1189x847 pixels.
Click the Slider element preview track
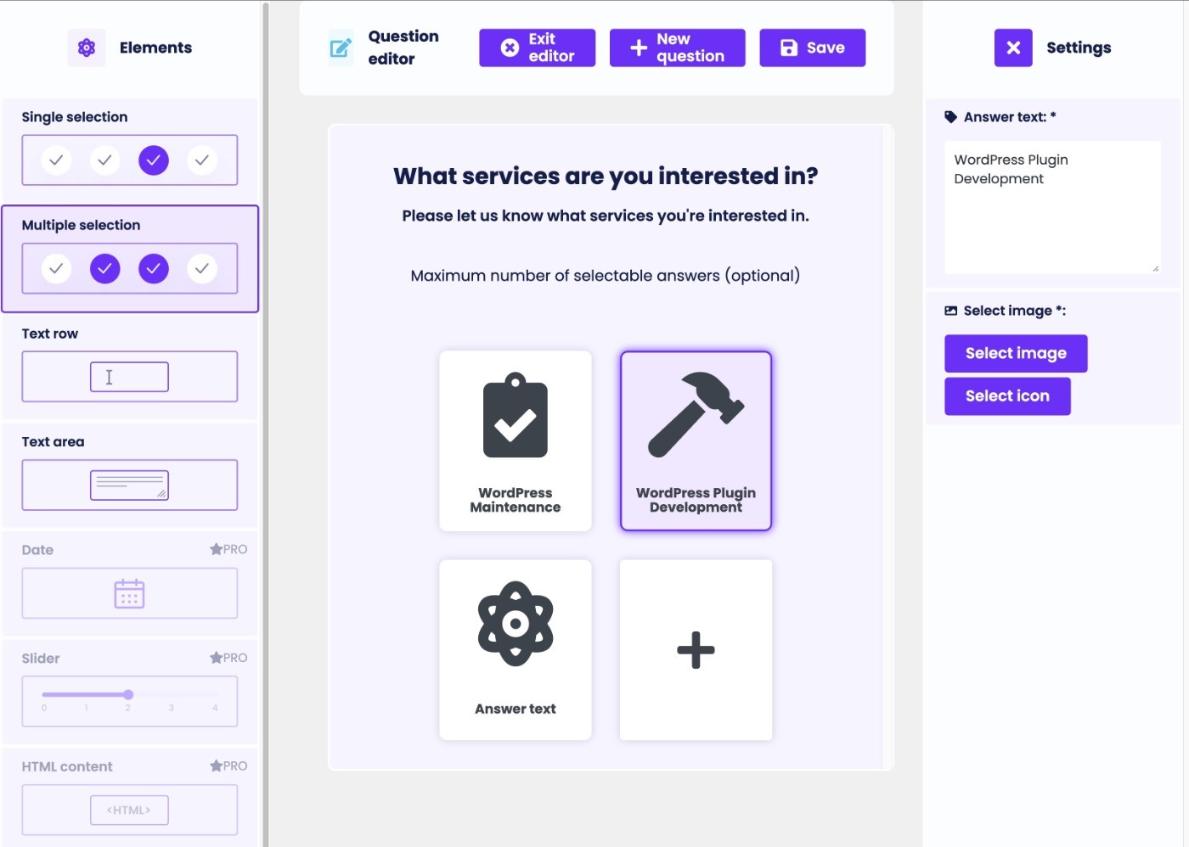[x=129, y=695]
